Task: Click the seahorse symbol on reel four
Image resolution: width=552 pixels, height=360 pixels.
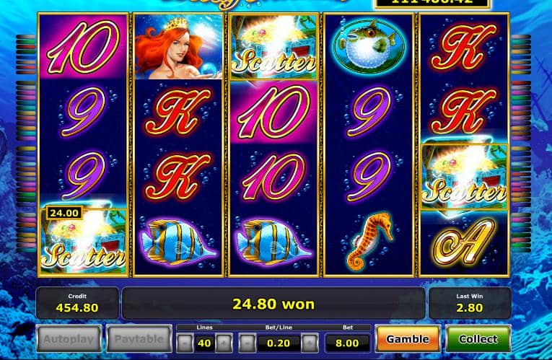Action: 369,241
